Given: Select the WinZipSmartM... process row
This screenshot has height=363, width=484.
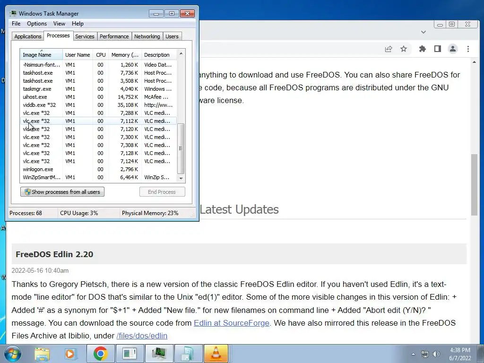Looking at the screenshot, I should [99, 177].
